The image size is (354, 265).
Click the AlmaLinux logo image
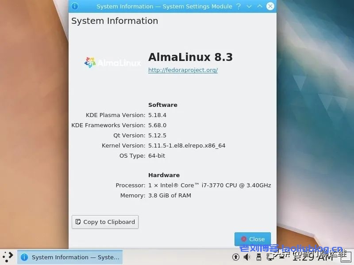click(112, 63)
